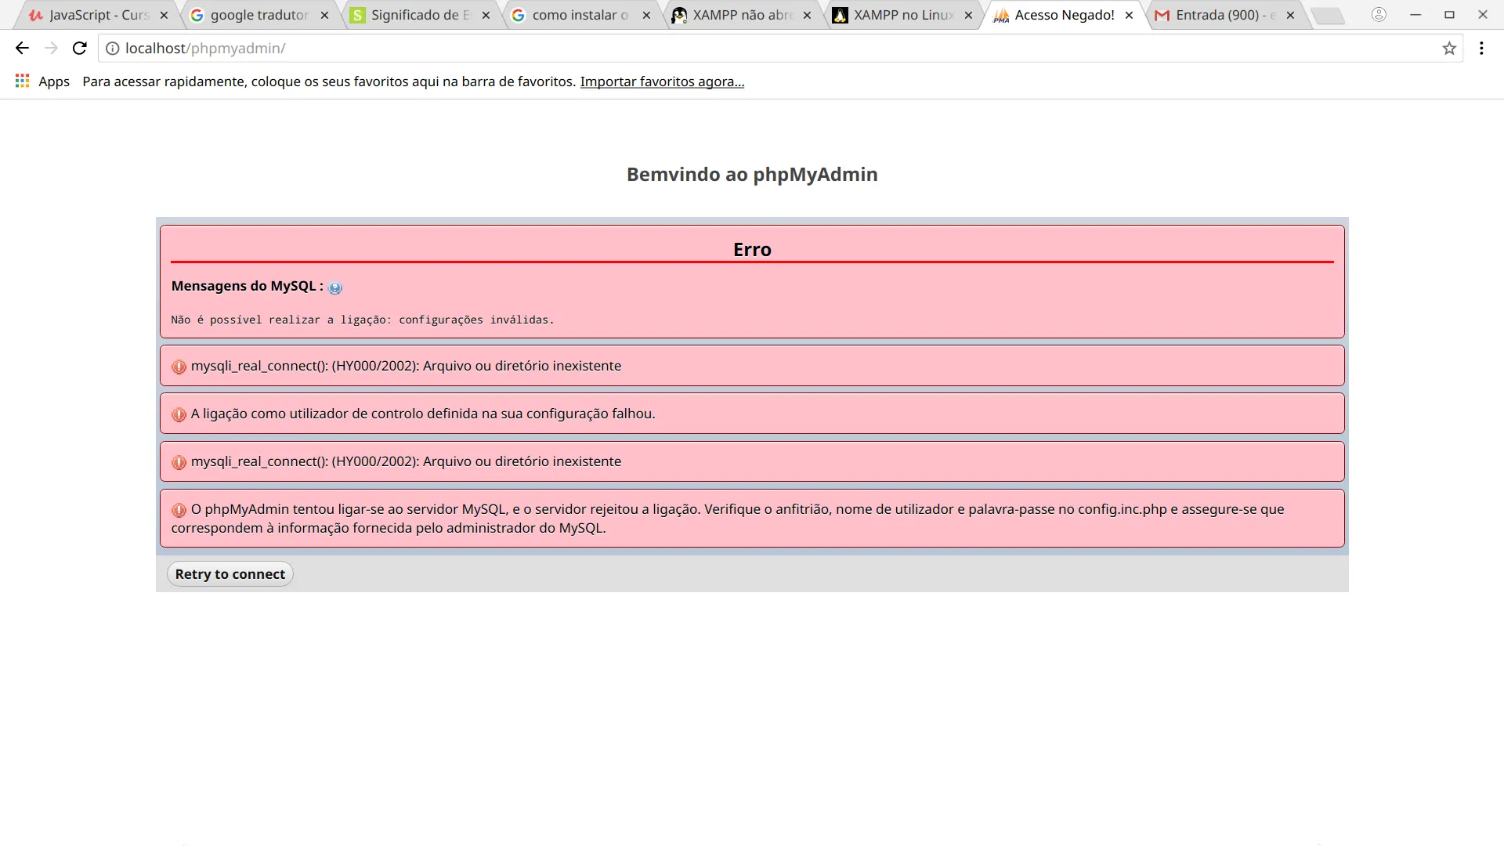1504x846 pixels.
Task: Close the Acesso Negado! tab
Action: click(1129, 15)
